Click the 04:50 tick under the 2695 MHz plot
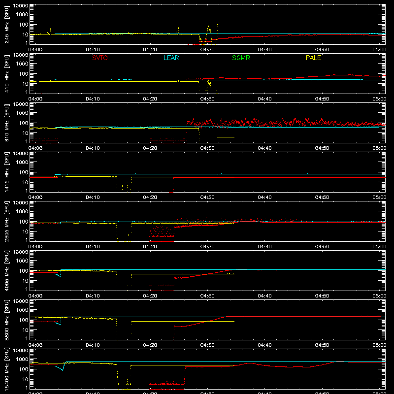Screen dimensions: 394x394 pyautogui.click(x=322, y=247)
